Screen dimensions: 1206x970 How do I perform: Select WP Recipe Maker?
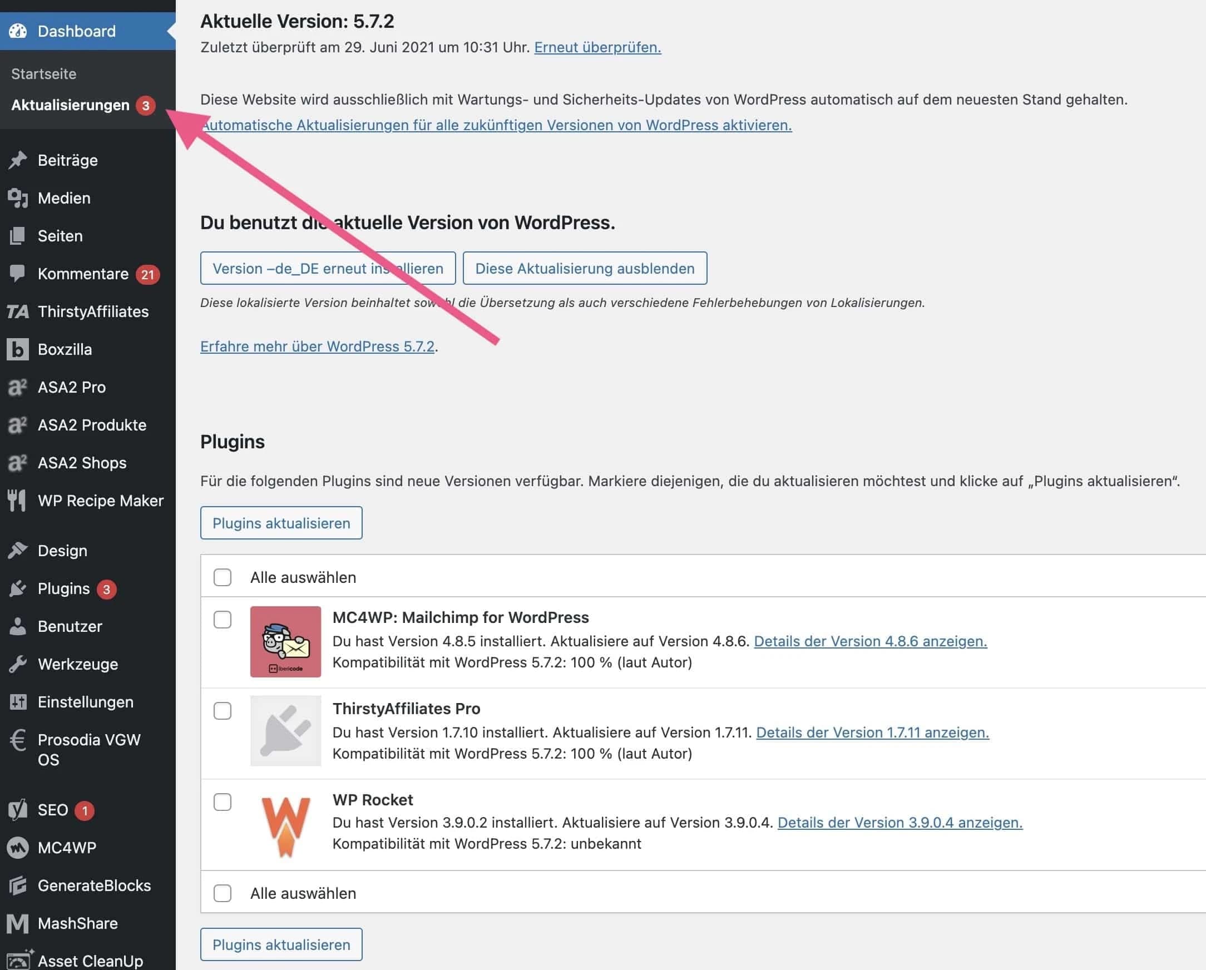click(x=100, y=500)
